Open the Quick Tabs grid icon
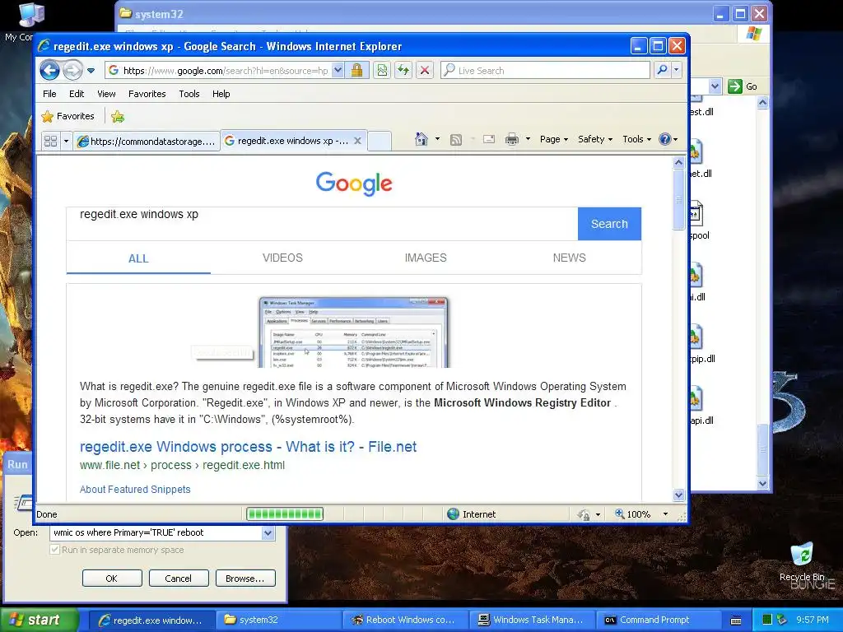The width and height of the screenshot is (843, 632). 50,142
